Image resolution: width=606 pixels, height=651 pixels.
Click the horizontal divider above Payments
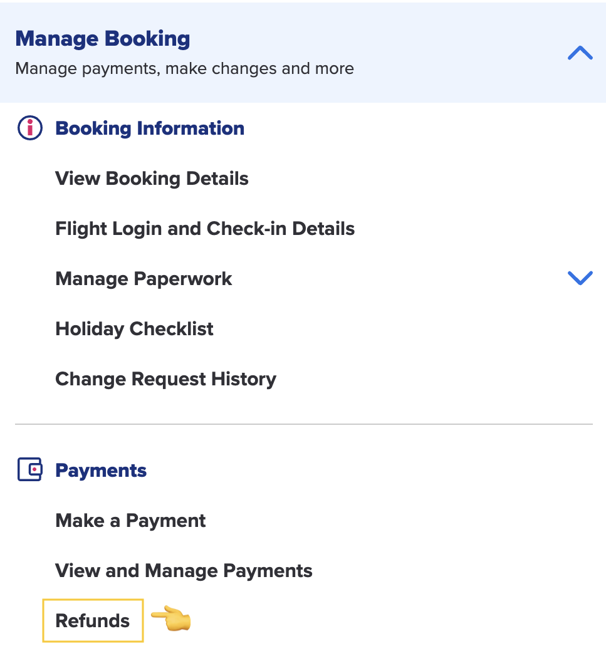coord(303,424)
